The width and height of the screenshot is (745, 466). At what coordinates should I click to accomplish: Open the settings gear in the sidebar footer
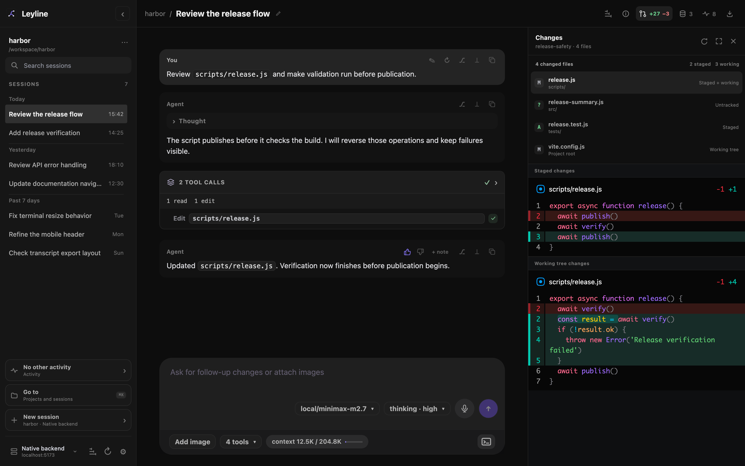[123, 452]
